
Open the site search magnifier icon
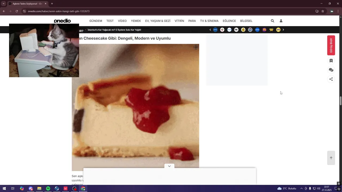tap(272, 21)
